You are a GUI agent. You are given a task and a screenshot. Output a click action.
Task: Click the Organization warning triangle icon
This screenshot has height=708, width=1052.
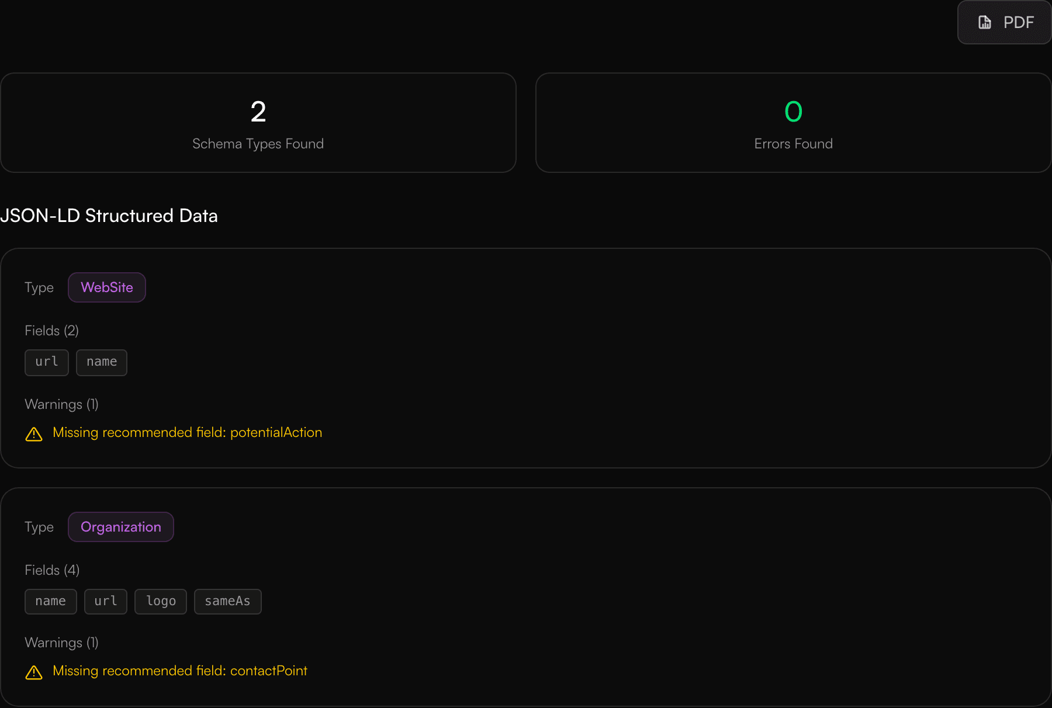(34, 672)
